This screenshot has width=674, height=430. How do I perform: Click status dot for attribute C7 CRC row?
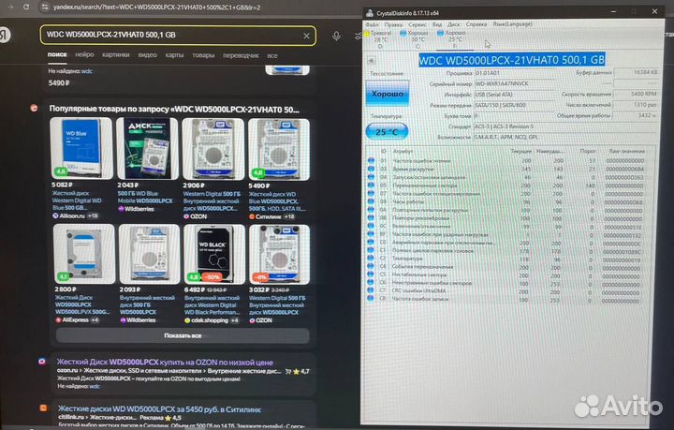click(x=371, y=290)
